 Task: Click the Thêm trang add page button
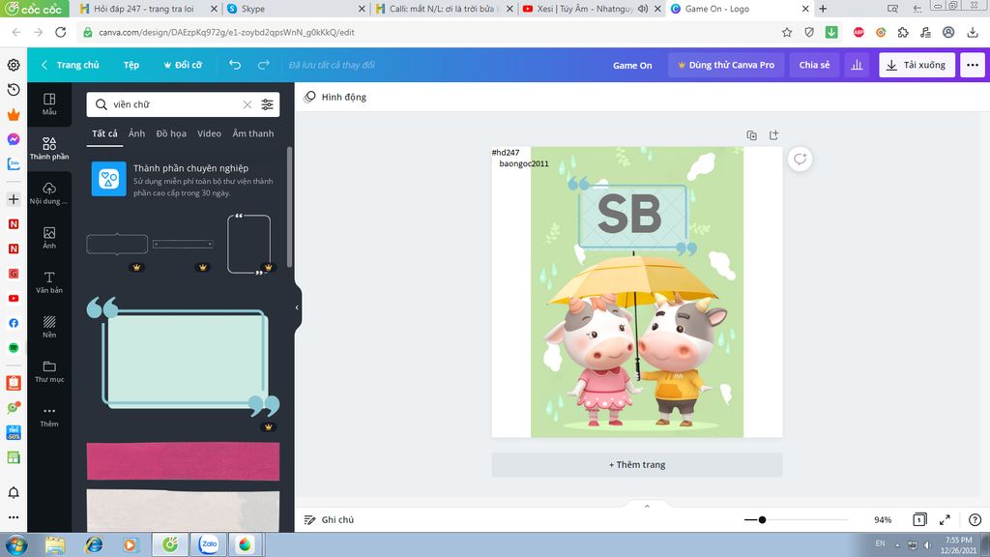637,464
